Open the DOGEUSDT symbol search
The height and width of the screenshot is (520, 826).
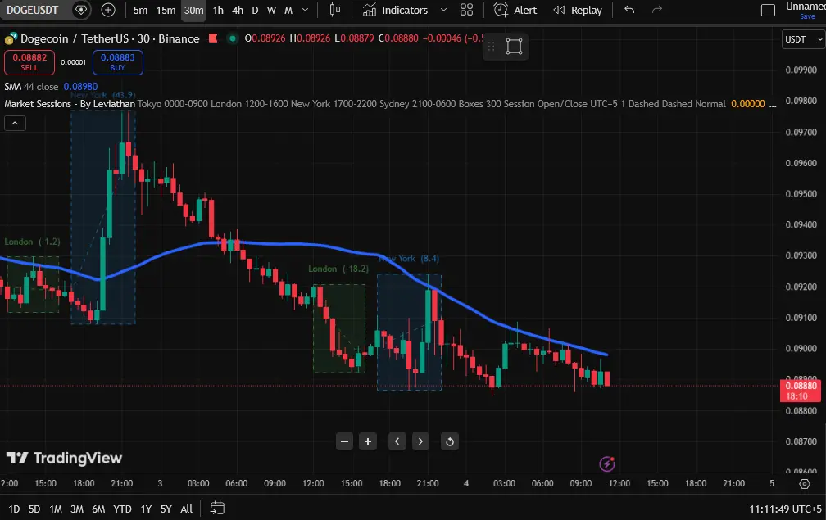point(33,10)
